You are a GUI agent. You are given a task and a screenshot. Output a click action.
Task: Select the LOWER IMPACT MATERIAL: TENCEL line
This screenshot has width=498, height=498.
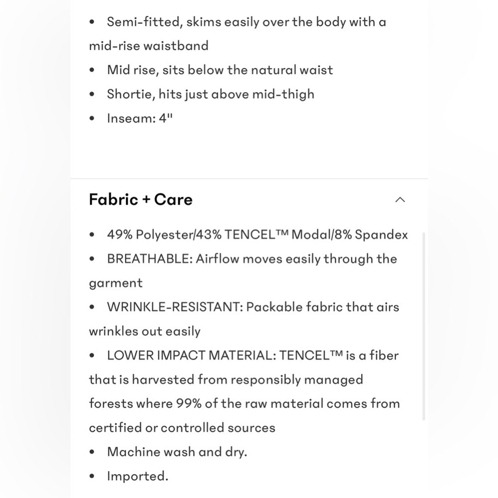(252, 356)
